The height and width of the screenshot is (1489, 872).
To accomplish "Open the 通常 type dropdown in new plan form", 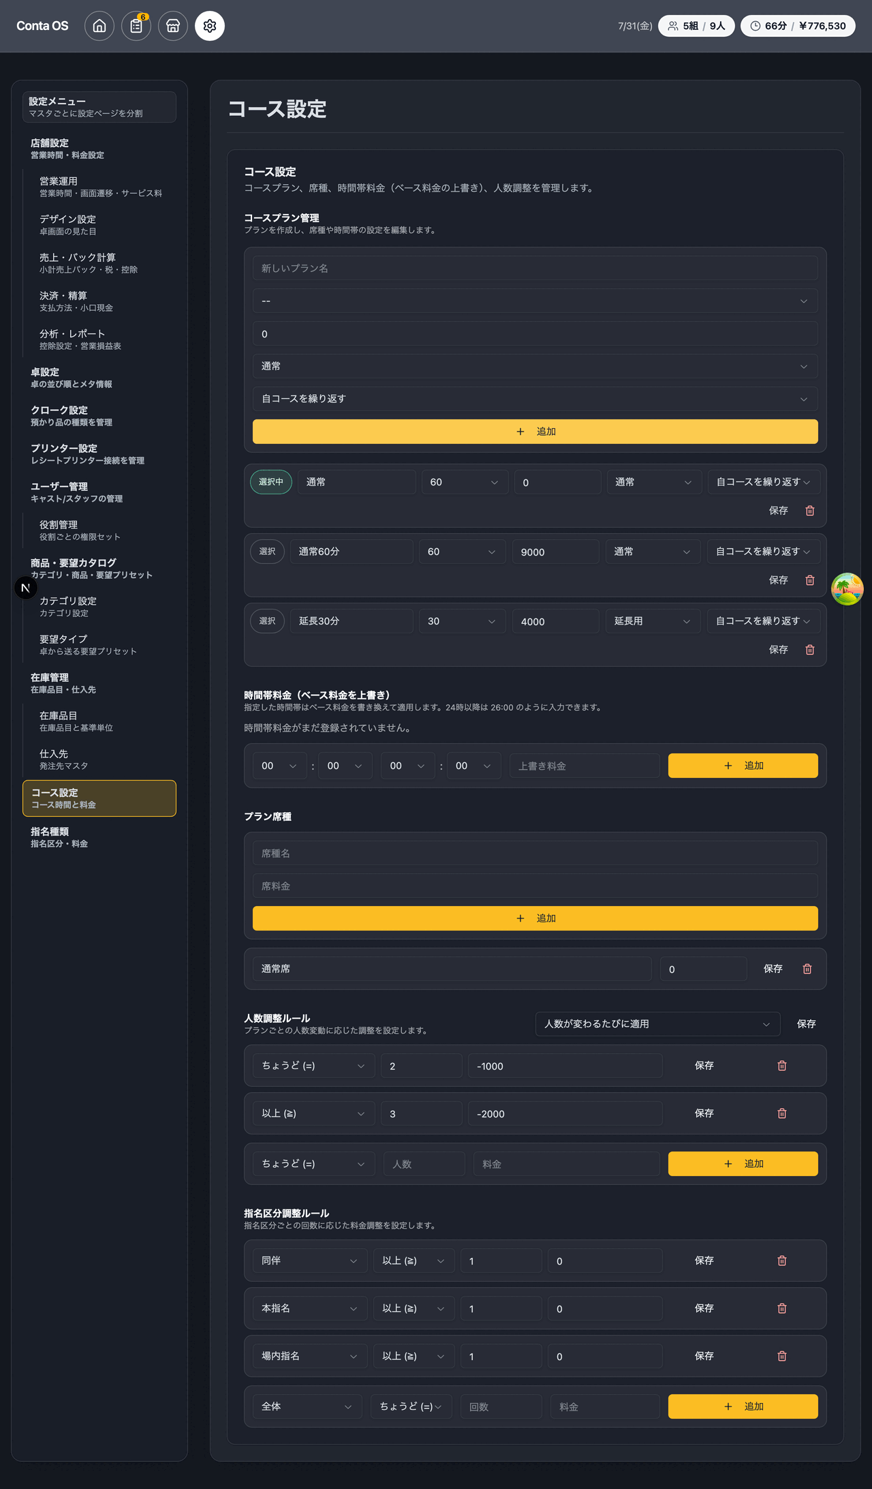I will [535, 366].
